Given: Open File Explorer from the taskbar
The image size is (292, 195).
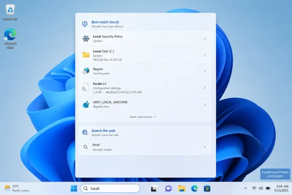Looking at the screenshot, I should coord(181,188).
